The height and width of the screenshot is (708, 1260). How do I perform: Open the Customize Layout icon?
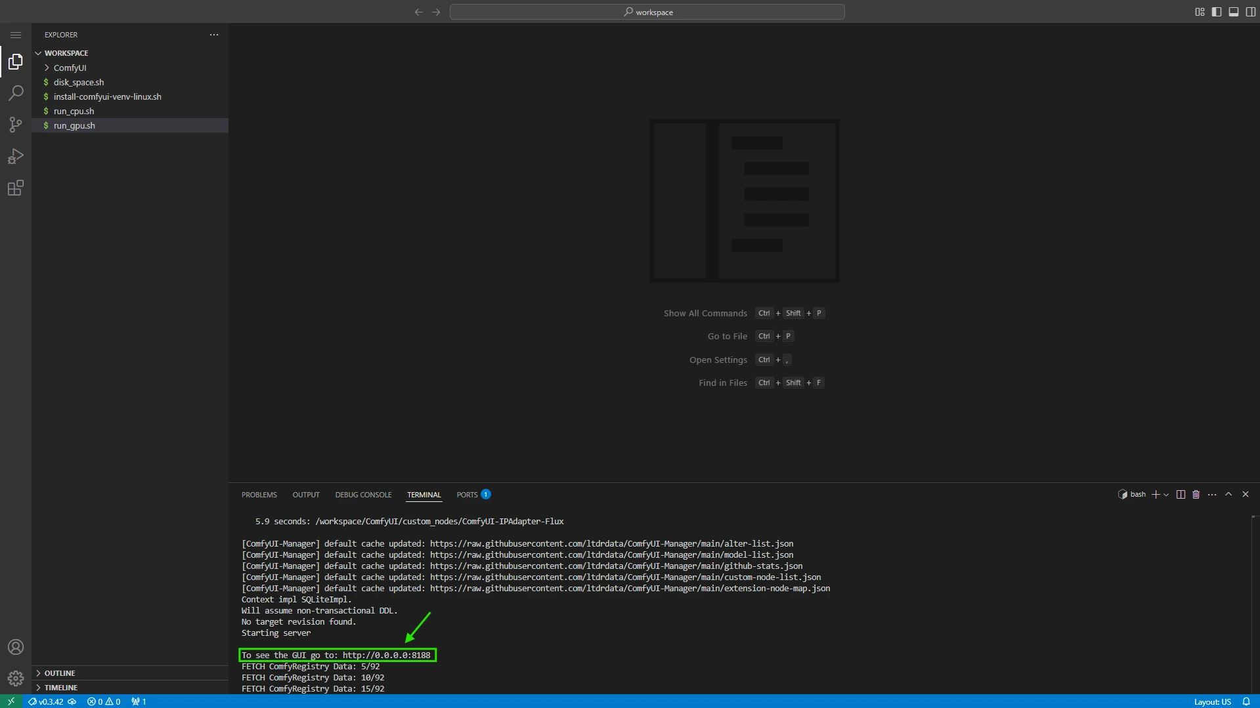point(1200,12)
